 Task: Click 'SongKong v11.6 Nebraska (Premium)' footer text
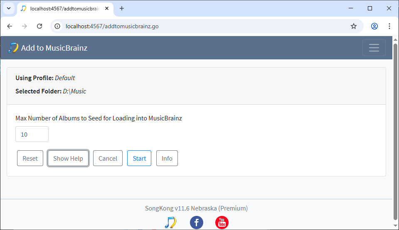196,208
